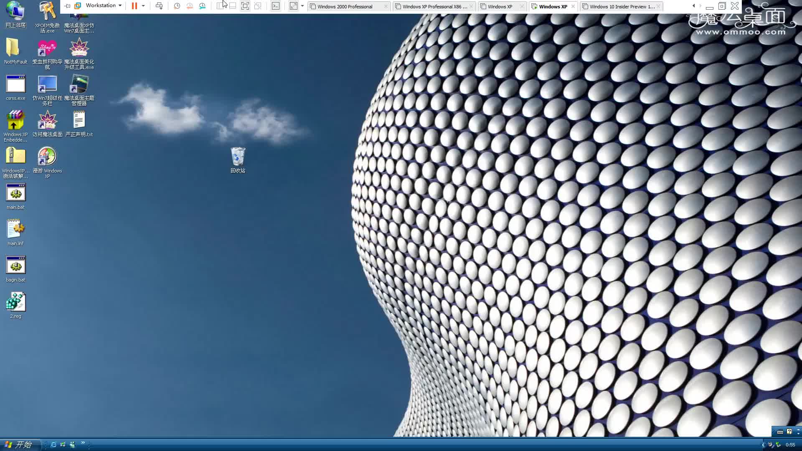Expand the quick launch overflow chevron

pos(83,443)
